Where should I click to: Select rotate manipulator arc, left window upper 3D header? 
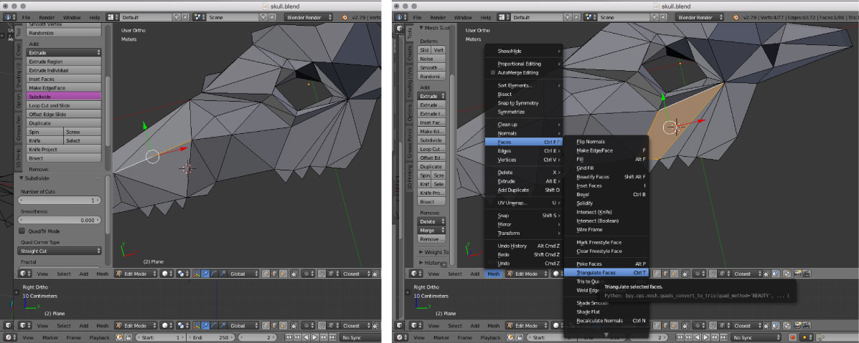point(214,274)
